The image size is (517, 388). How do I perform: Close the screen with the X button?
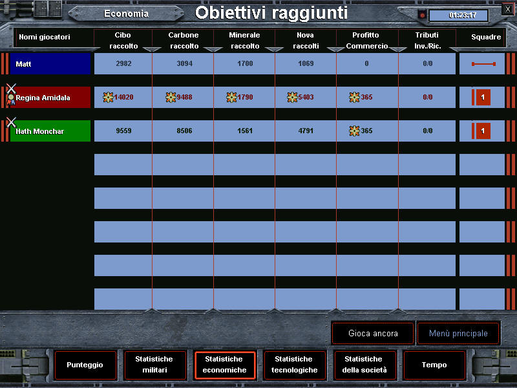click(507, 9)
